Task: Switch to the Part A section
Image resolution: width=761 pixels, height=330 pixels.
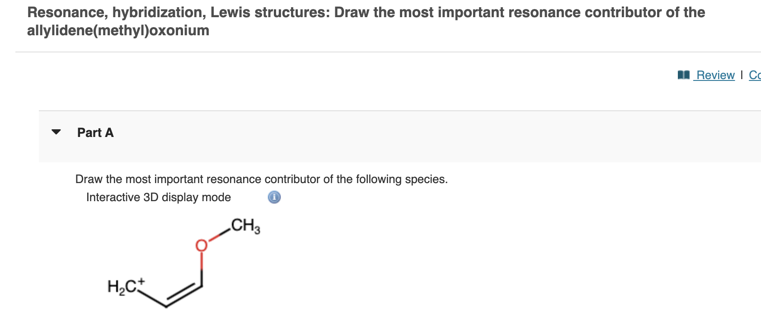Action: pos(95,132)
